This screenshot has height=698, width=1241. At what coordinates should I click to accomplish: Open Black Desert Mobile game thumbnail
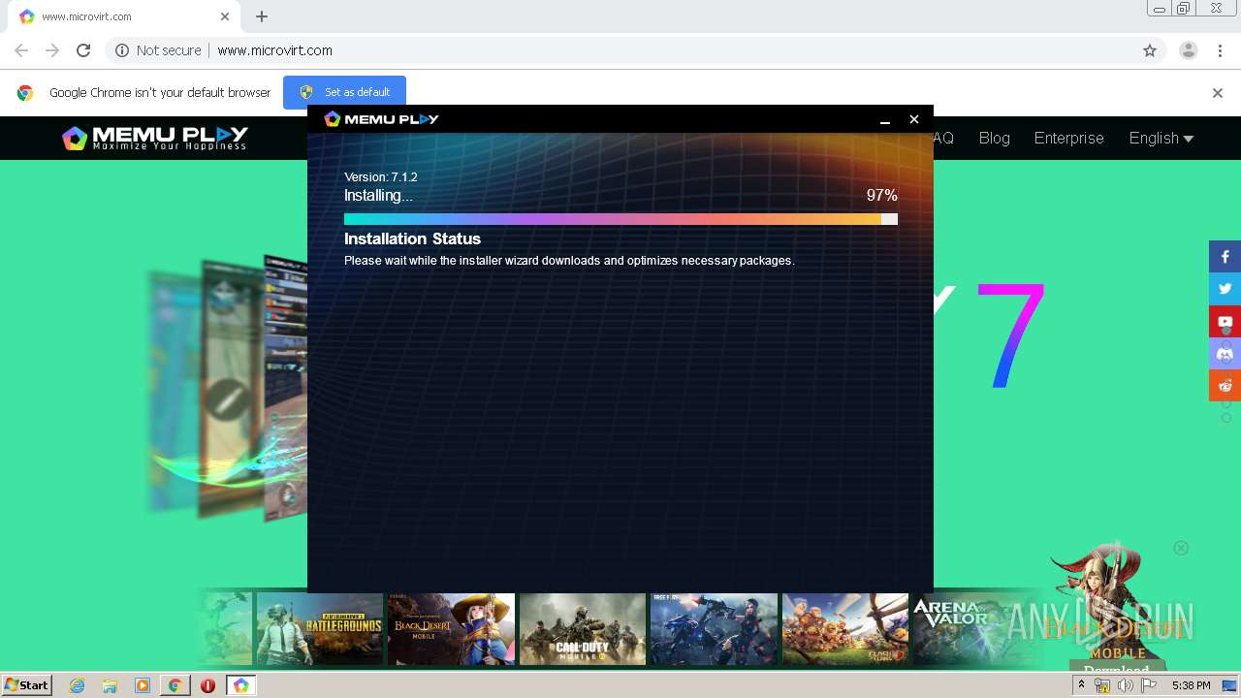tap(451, 629)
